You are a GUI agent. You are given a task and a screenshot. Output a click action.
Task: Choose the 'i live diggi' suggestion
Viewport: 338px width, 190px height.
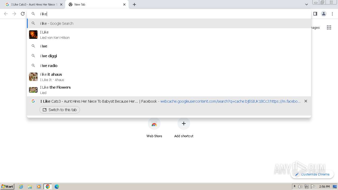pyautogui.click(x=169, y=56)
